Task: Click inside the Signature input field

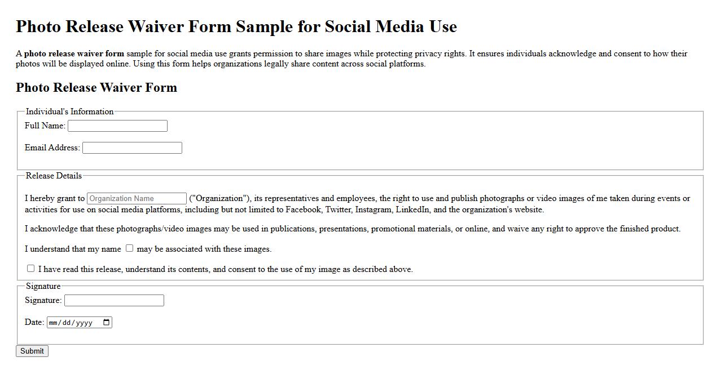Action: click(x=114, y=300)
